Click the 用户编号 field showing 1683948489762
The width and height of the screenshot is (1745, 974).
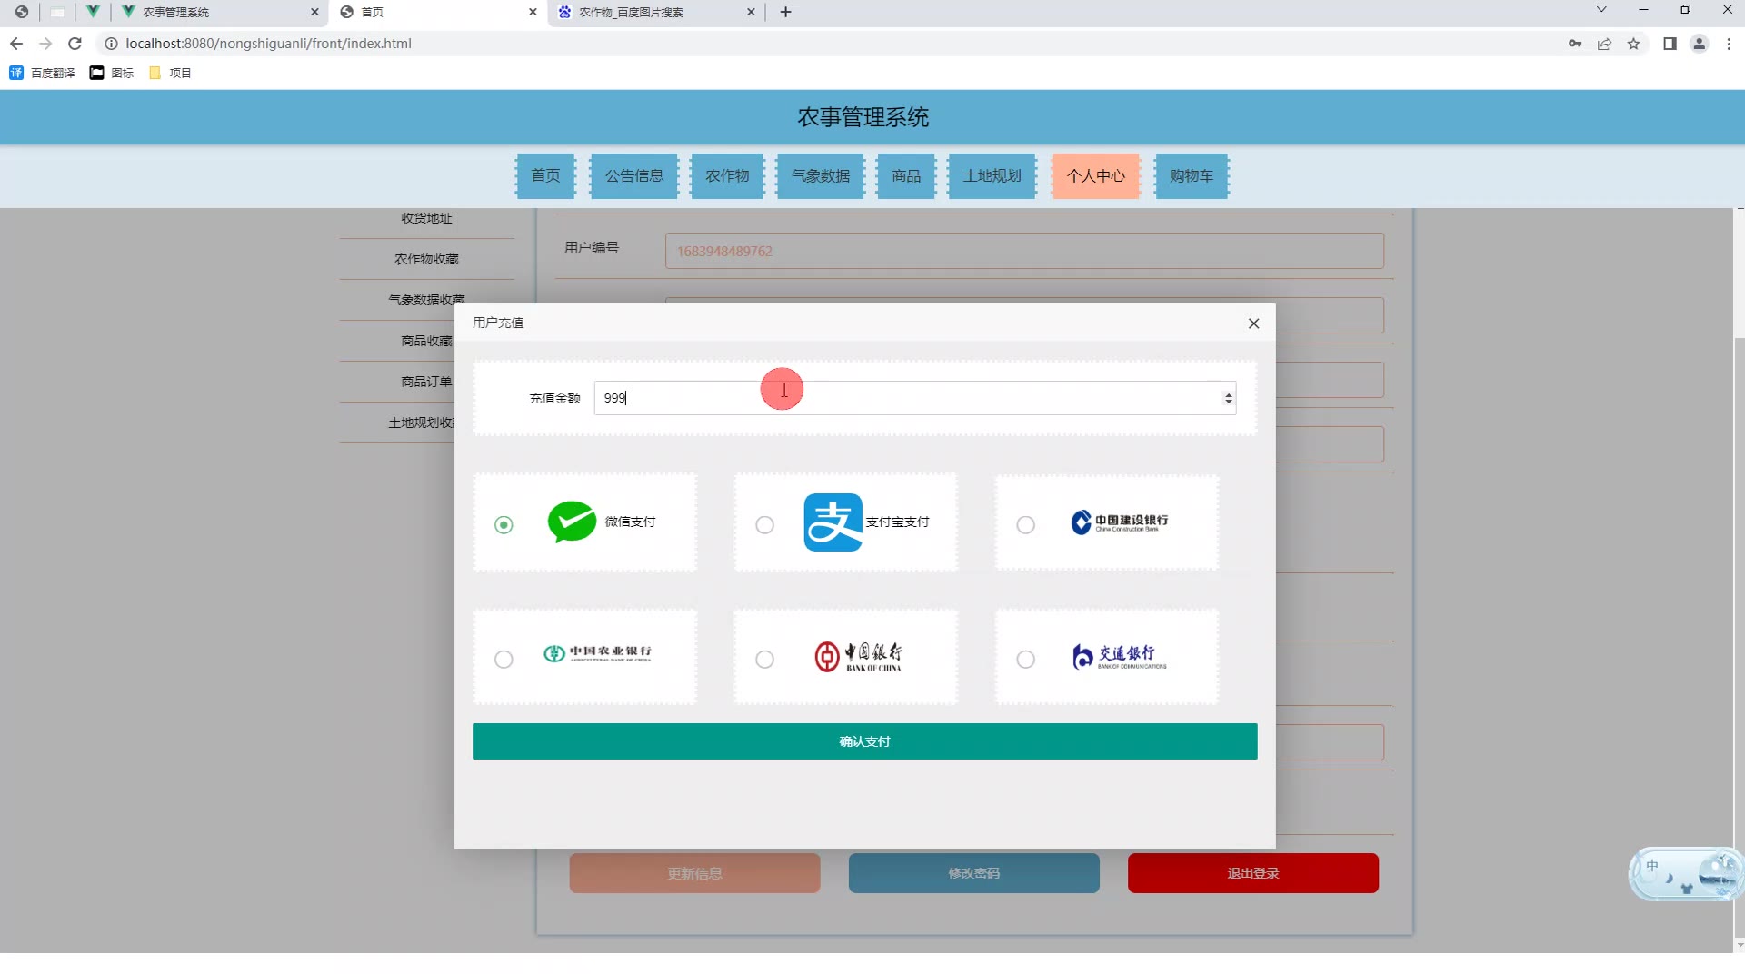pyautogui.click(x=1024, y=251)
